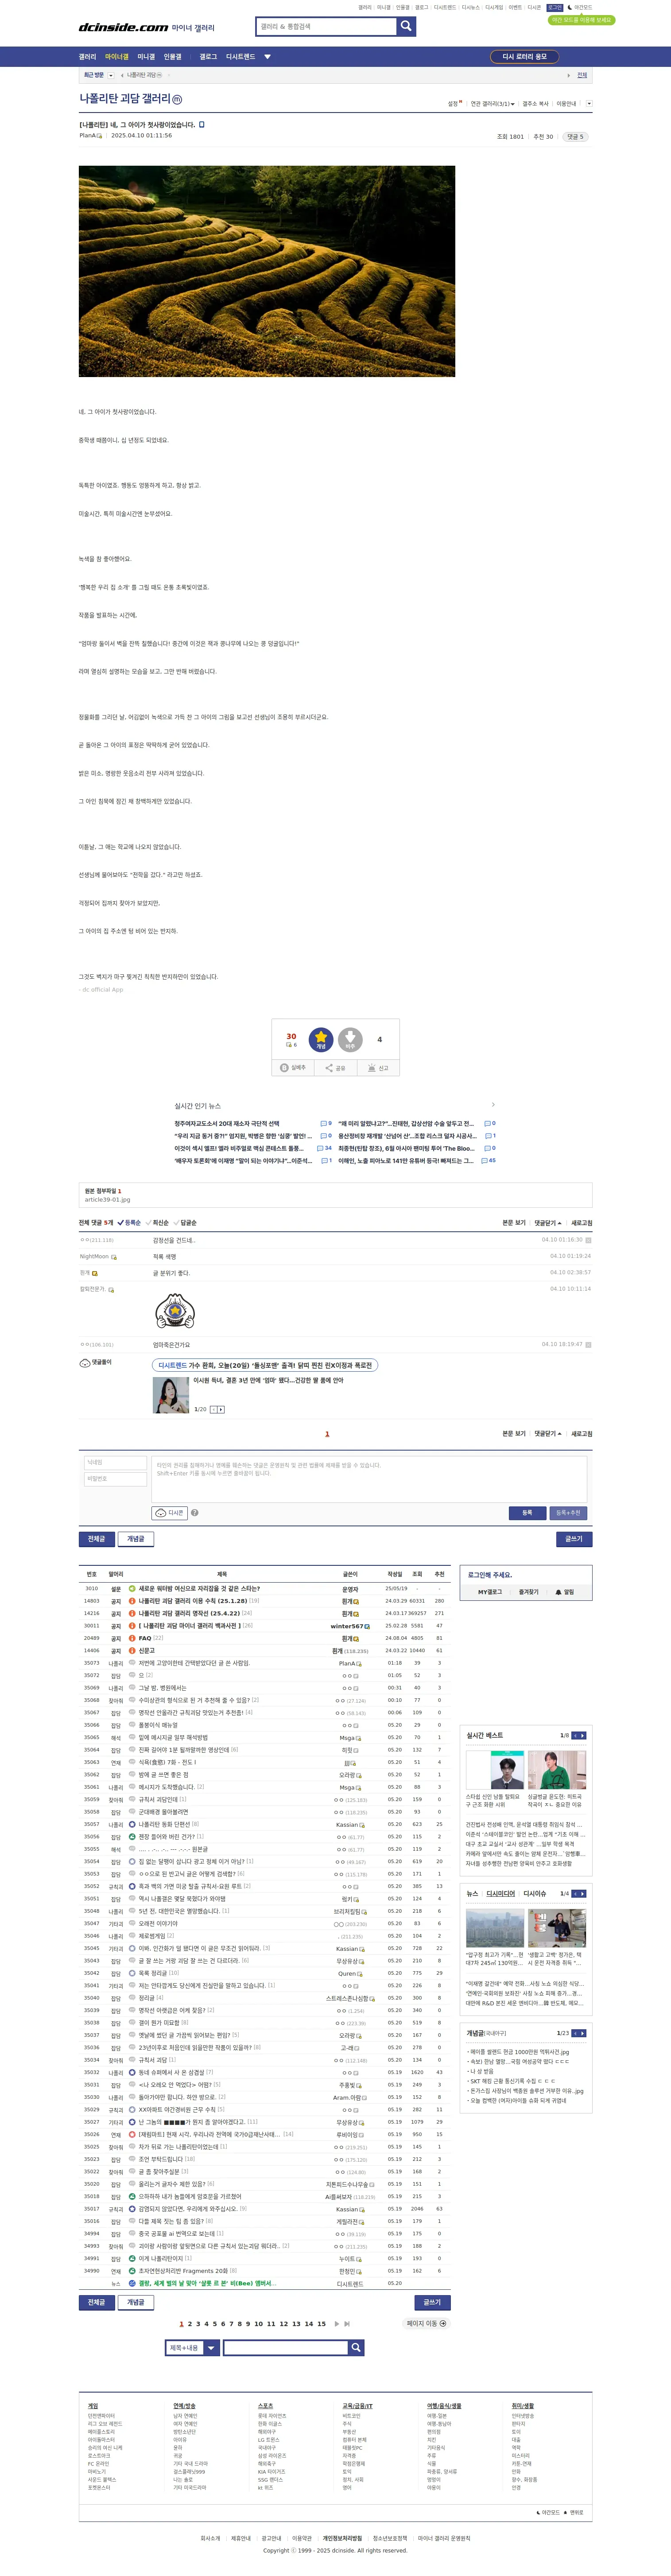Click the dcinside.com logo

[x=123, y=27]
